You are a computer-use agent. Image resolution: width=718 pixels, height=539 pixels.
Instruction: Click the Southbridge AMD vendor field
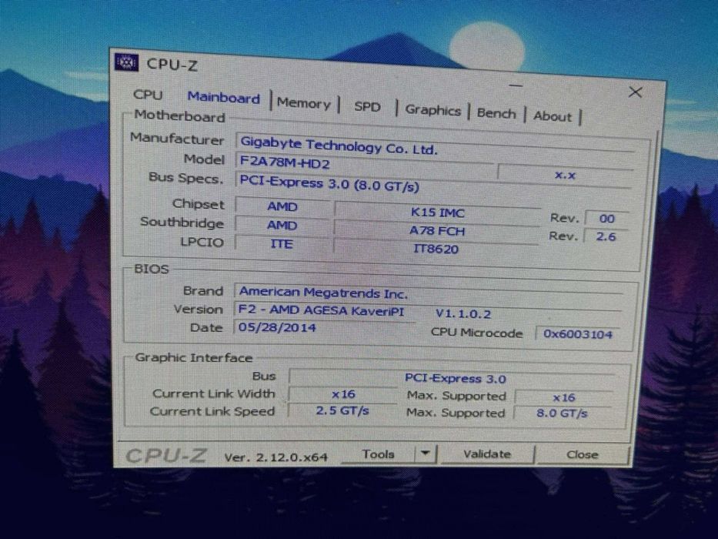282,226
